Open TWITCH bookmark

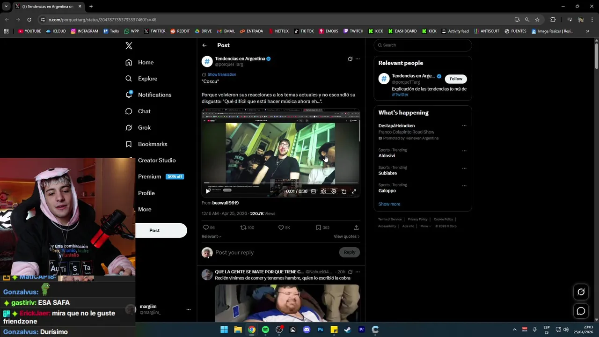click(353, 31)
